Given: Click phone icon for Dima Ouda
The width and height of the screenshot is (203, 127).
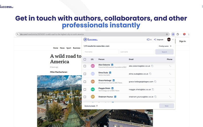Looking at the screenshot, I should [170, 74].
